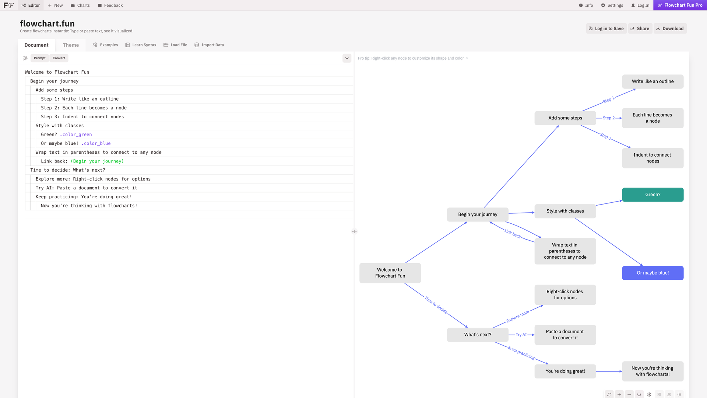This screenshot has width=707, height=398.
Task: Click the Flowchart Fun logo
Action: coord(9,5)
